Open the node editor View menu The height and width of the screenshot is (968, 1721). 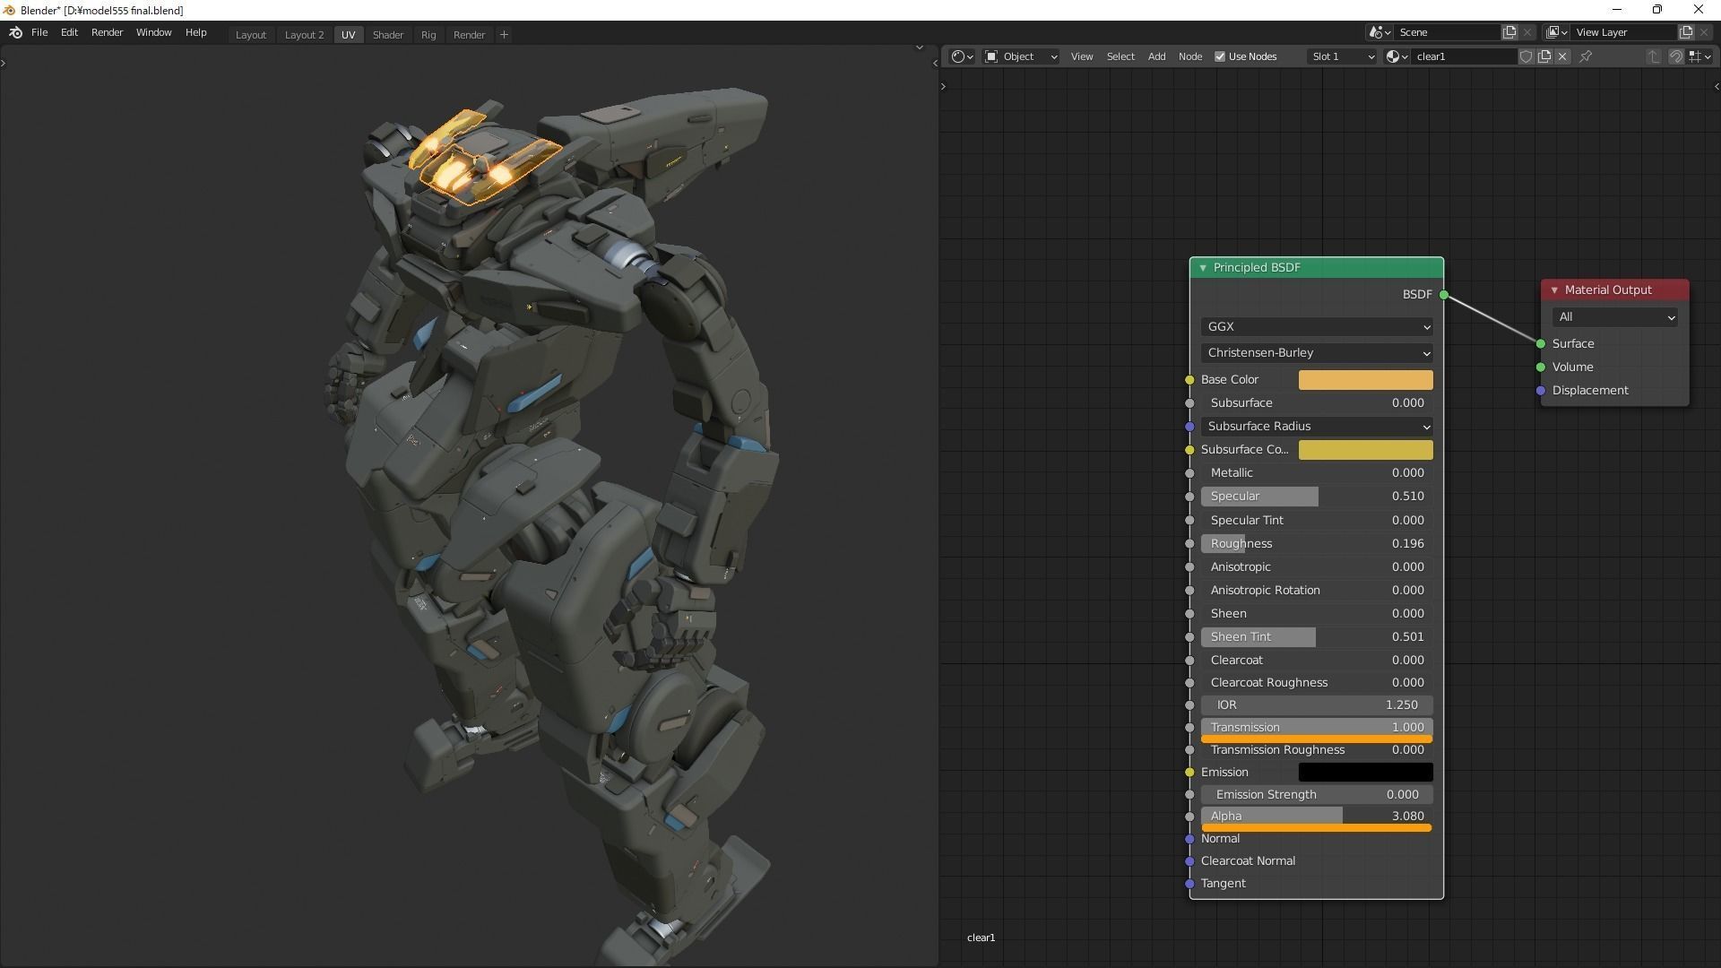tap(1082, 56)
